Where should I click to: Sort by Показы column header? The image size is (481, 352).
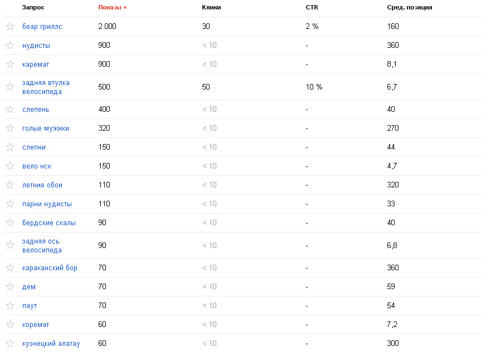(109, 8)
